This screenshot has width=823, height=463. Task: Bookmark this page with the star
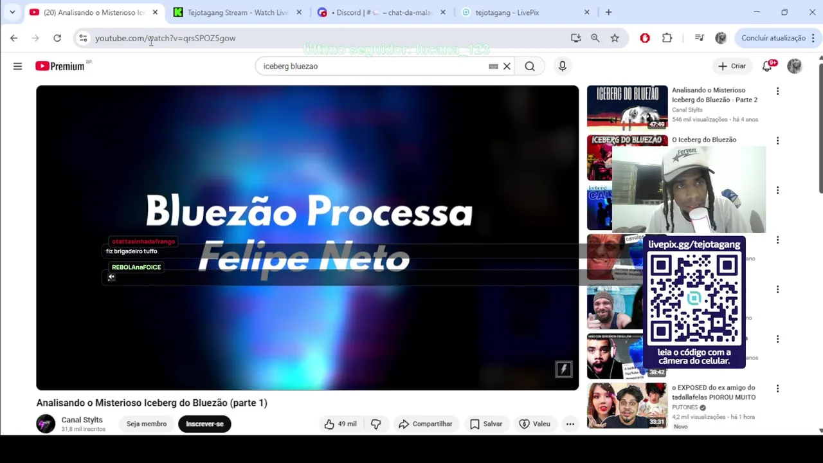[x=615, y=38]
